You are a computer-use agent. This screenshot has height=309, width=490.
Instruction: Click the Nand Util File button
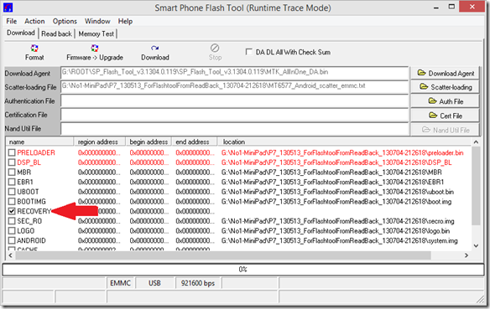pos(446,130)
